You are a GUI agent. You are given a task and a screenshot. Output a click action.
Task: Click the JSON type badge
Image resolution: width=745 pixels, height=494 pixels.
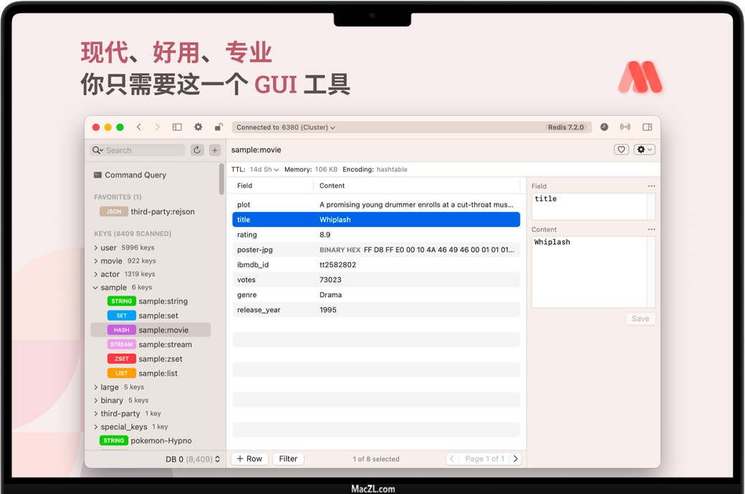click(114, 212)
